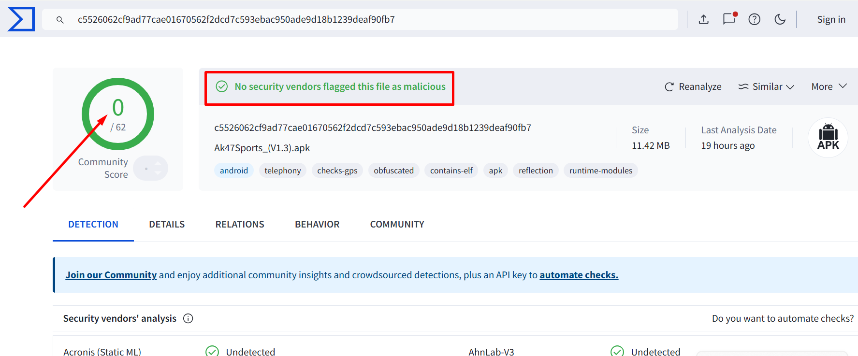Open the More dropdown menu
858x356 pixels.
829,86
